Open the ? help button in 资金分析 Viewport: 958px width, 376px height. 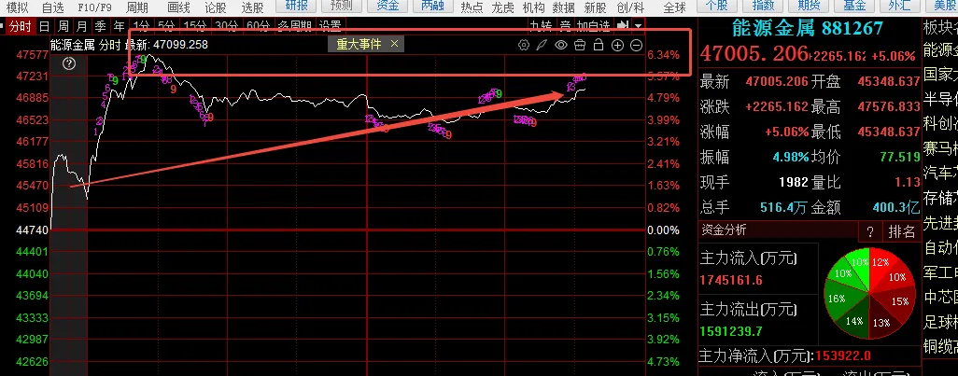870,231
